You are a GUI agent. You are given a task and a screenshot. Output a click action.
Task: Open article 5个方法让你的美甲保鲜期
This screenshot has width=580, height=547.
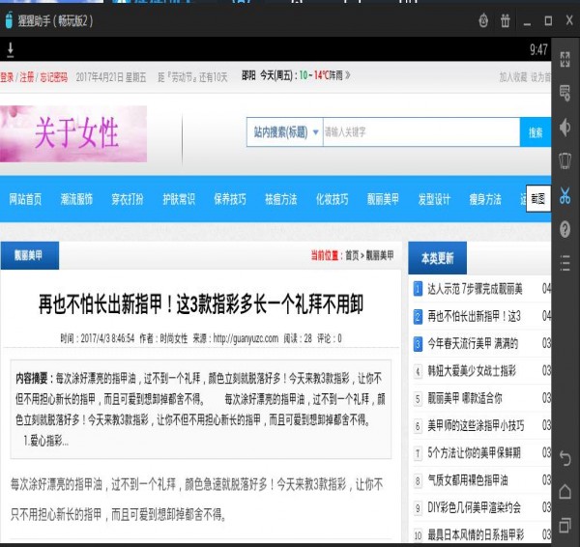click(x=474, y=452)
